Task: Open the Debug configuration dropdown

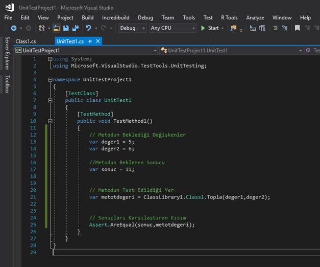Action: pyautogui.click(x=132, y=28)
